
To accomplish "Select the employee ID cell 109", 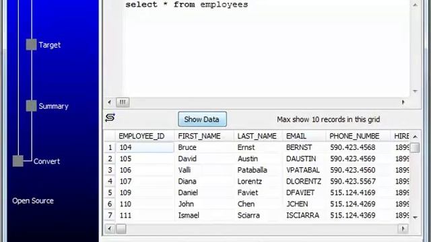I will click(145, 193).
